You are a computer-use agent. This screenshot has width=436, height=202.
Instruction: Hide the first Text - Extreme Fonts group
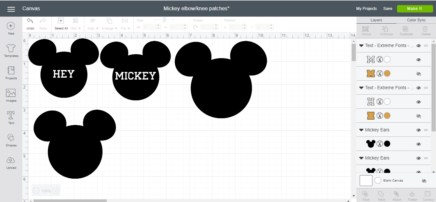tap(418, 46)
